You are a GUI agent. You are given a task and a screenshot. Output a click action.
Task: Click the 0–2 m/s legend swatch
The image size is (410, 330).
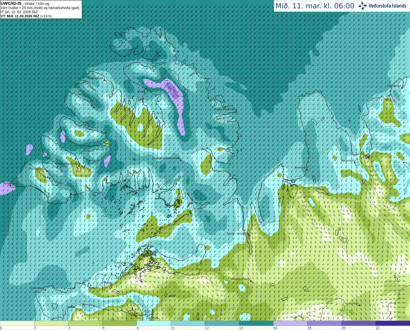(17, 323)
